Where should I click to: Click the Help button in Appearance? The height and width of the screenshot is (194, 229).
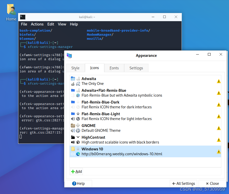coord(79,184)
